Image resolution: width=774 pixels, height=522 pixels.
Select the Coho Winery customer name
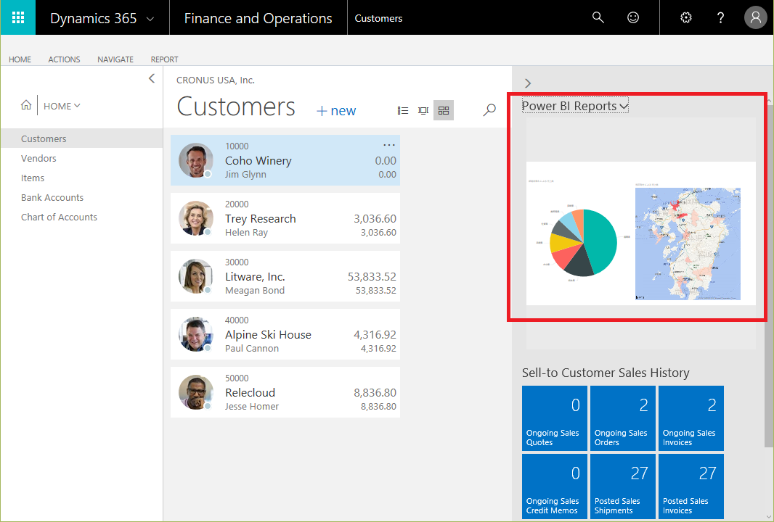(x=258, y=161)
